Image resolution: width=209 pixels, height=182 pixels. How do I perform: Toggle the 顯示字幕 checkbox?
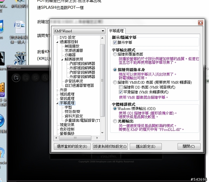(x=115, y=43)
